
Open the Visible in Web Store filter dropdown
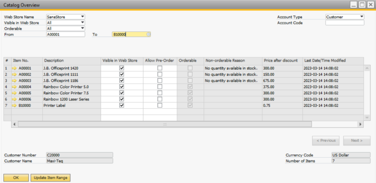point(83,23)
